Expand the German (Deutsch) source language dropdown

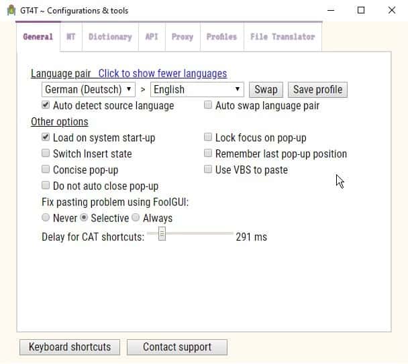[89, 89]
